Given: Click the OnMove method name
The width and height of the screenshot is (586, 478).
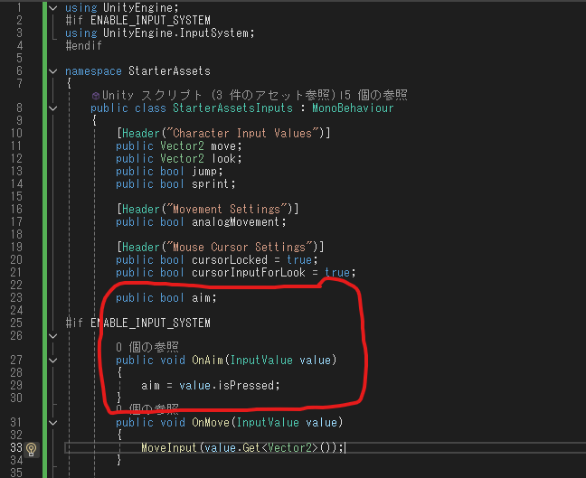Looking at the screenshot, I should 211,422.
